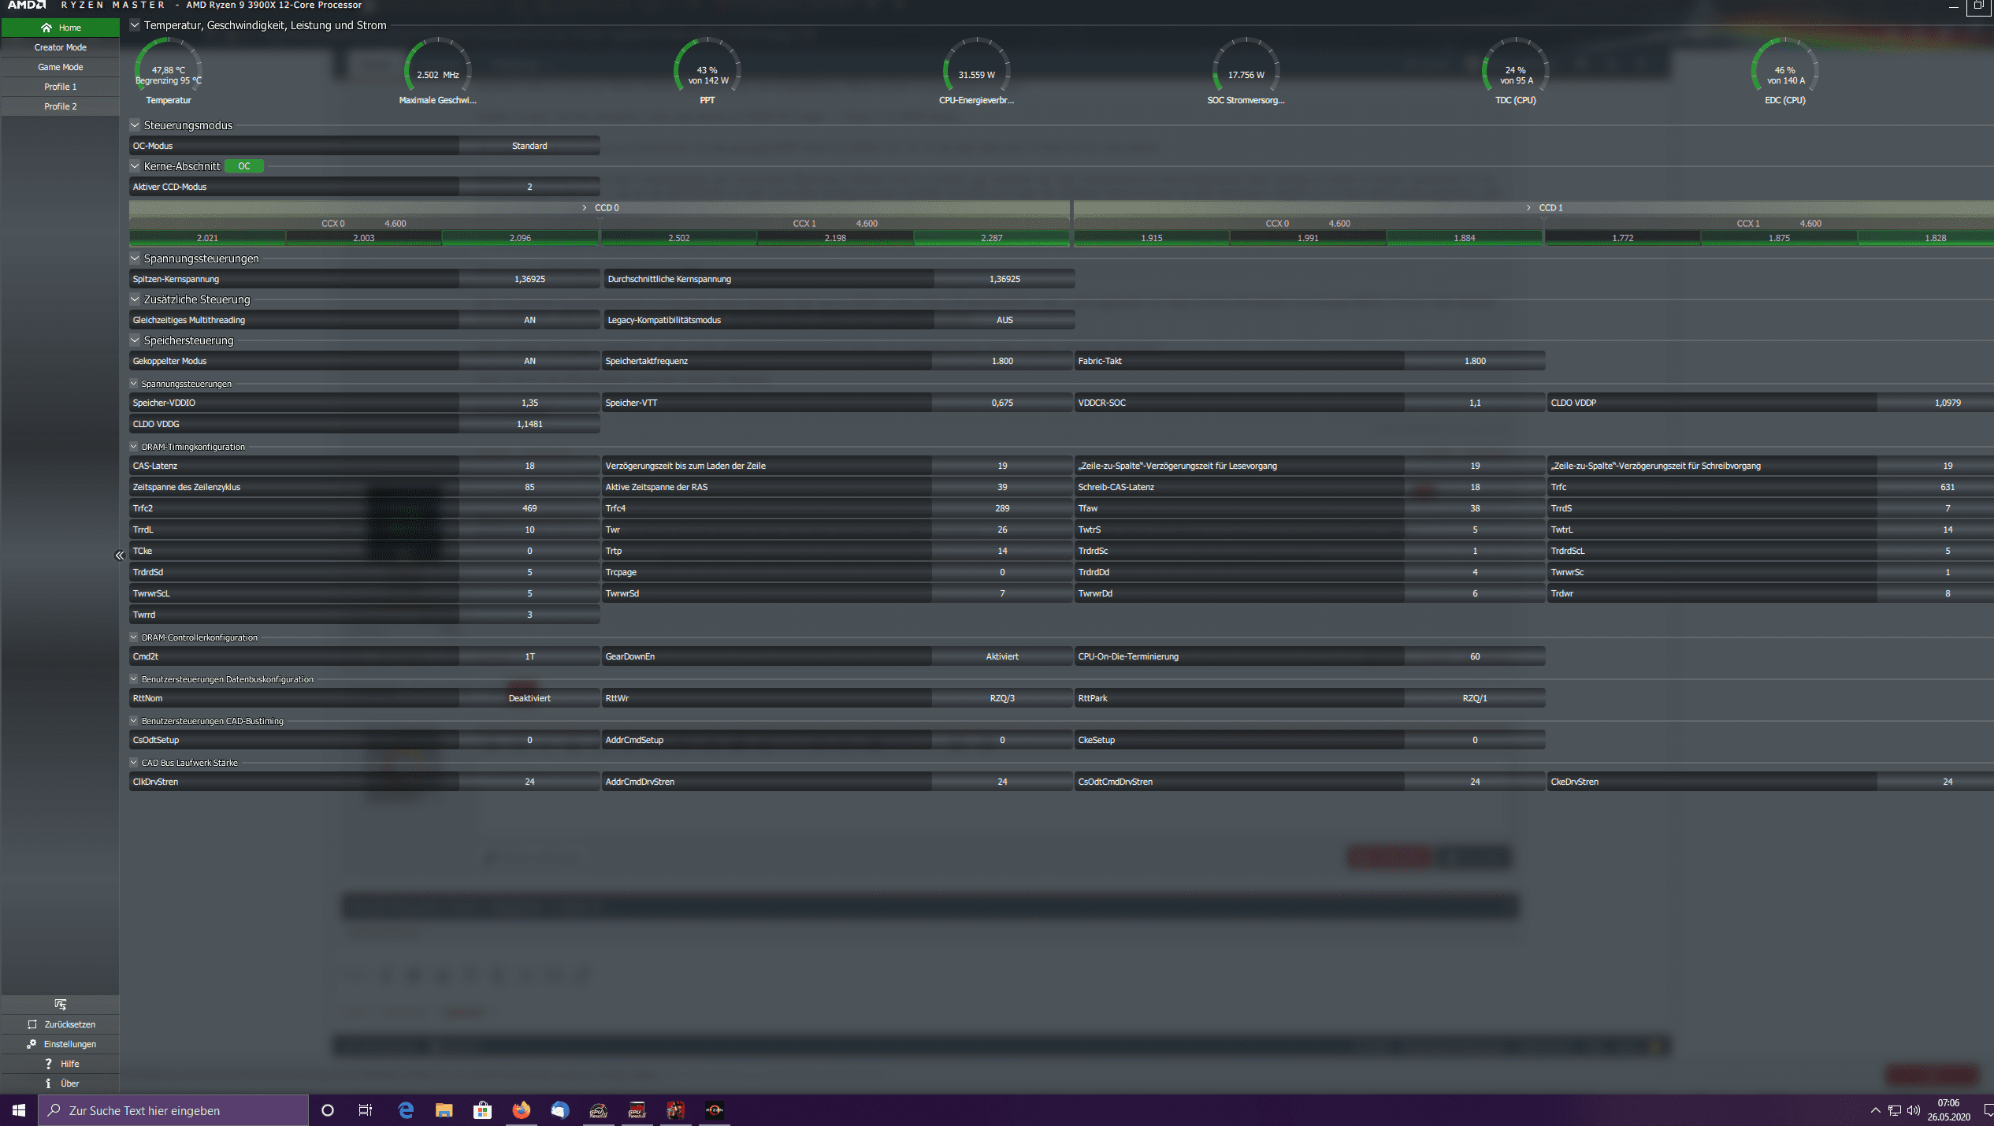Click the Spitzen-Kernspannung value 1,36925

529,279
